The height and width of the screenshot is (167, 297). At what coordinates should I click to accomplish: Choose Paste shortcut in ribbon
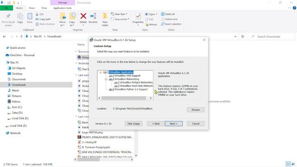[x=45, y=24]
